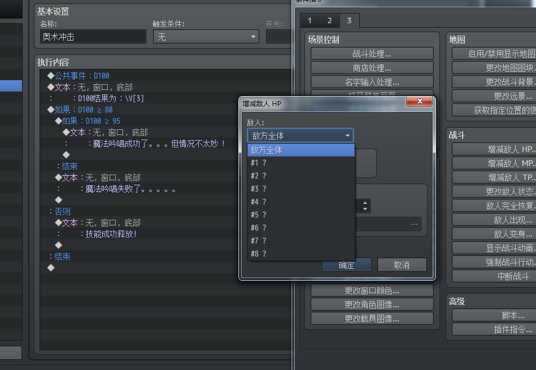This screenshot has width=536, height=370.
Task: Select the 技能成功释放! text line
Action: (165, 234)
